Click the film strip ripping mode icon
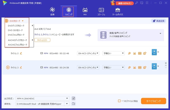Screen dimensions: 170x110 [103, 35]
